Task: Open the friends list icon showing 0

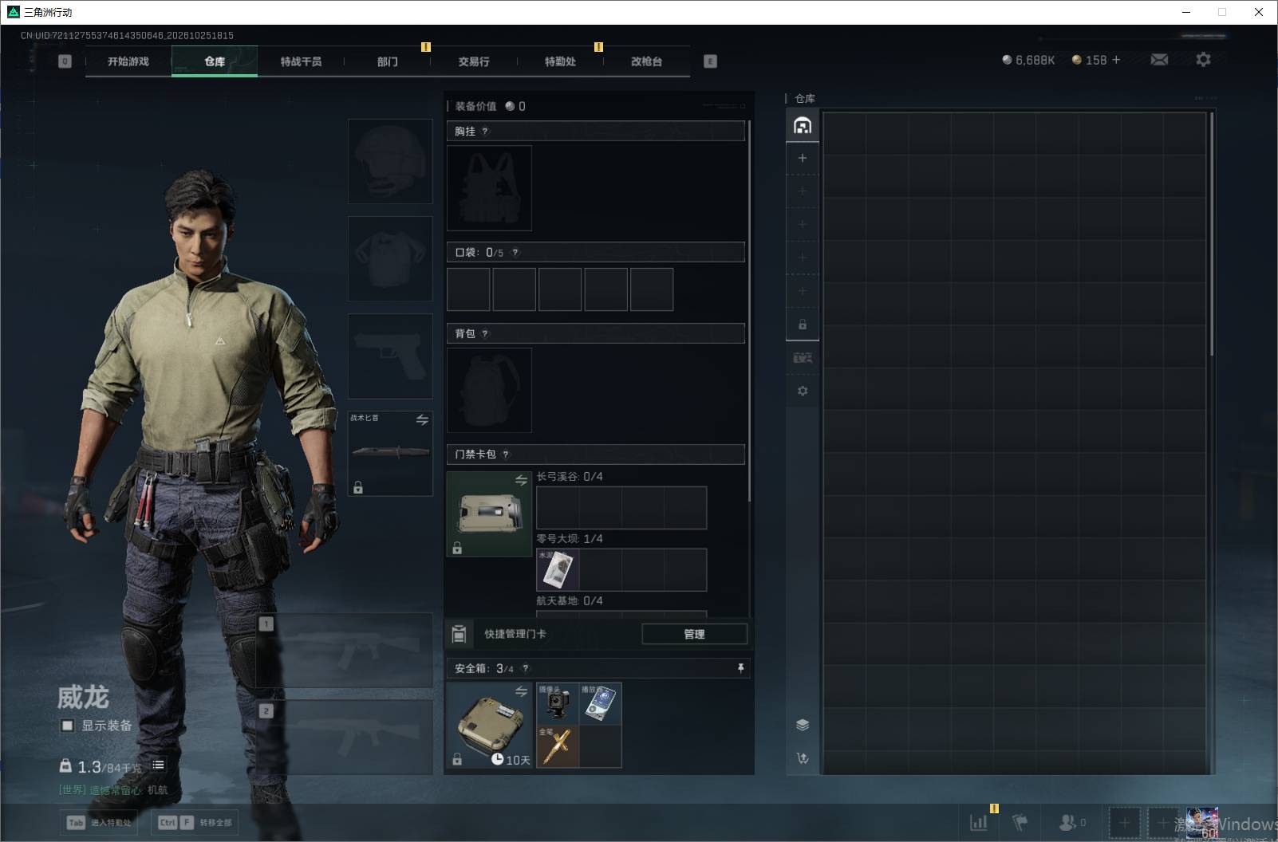Action: 1071,822
